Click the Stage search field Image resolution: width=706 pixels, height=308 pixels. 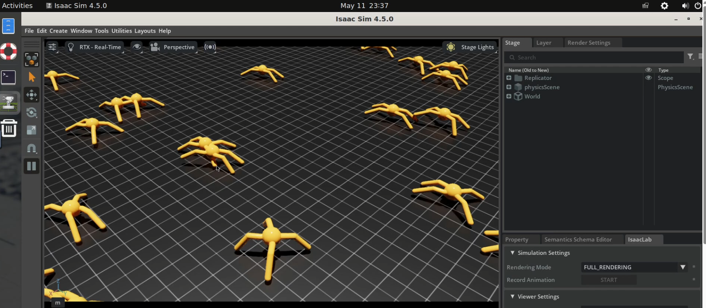(594, 57)
